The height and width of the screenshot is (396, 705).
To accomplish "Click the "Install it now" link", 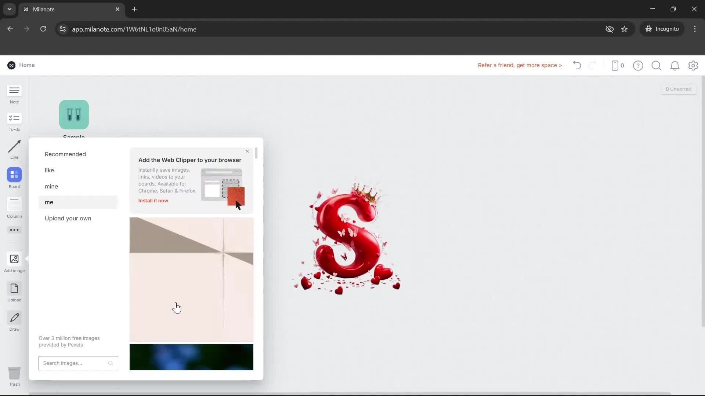I will click(x=153, y=201).
